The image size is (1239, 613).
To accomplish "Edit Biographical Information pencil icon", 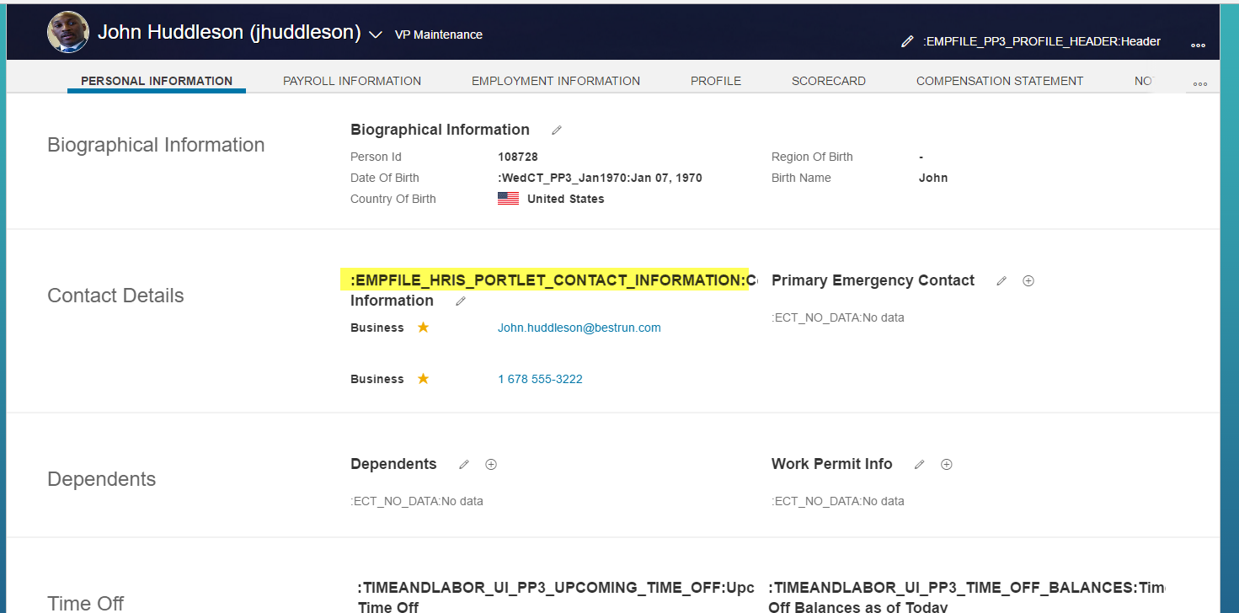I will 557,131.
